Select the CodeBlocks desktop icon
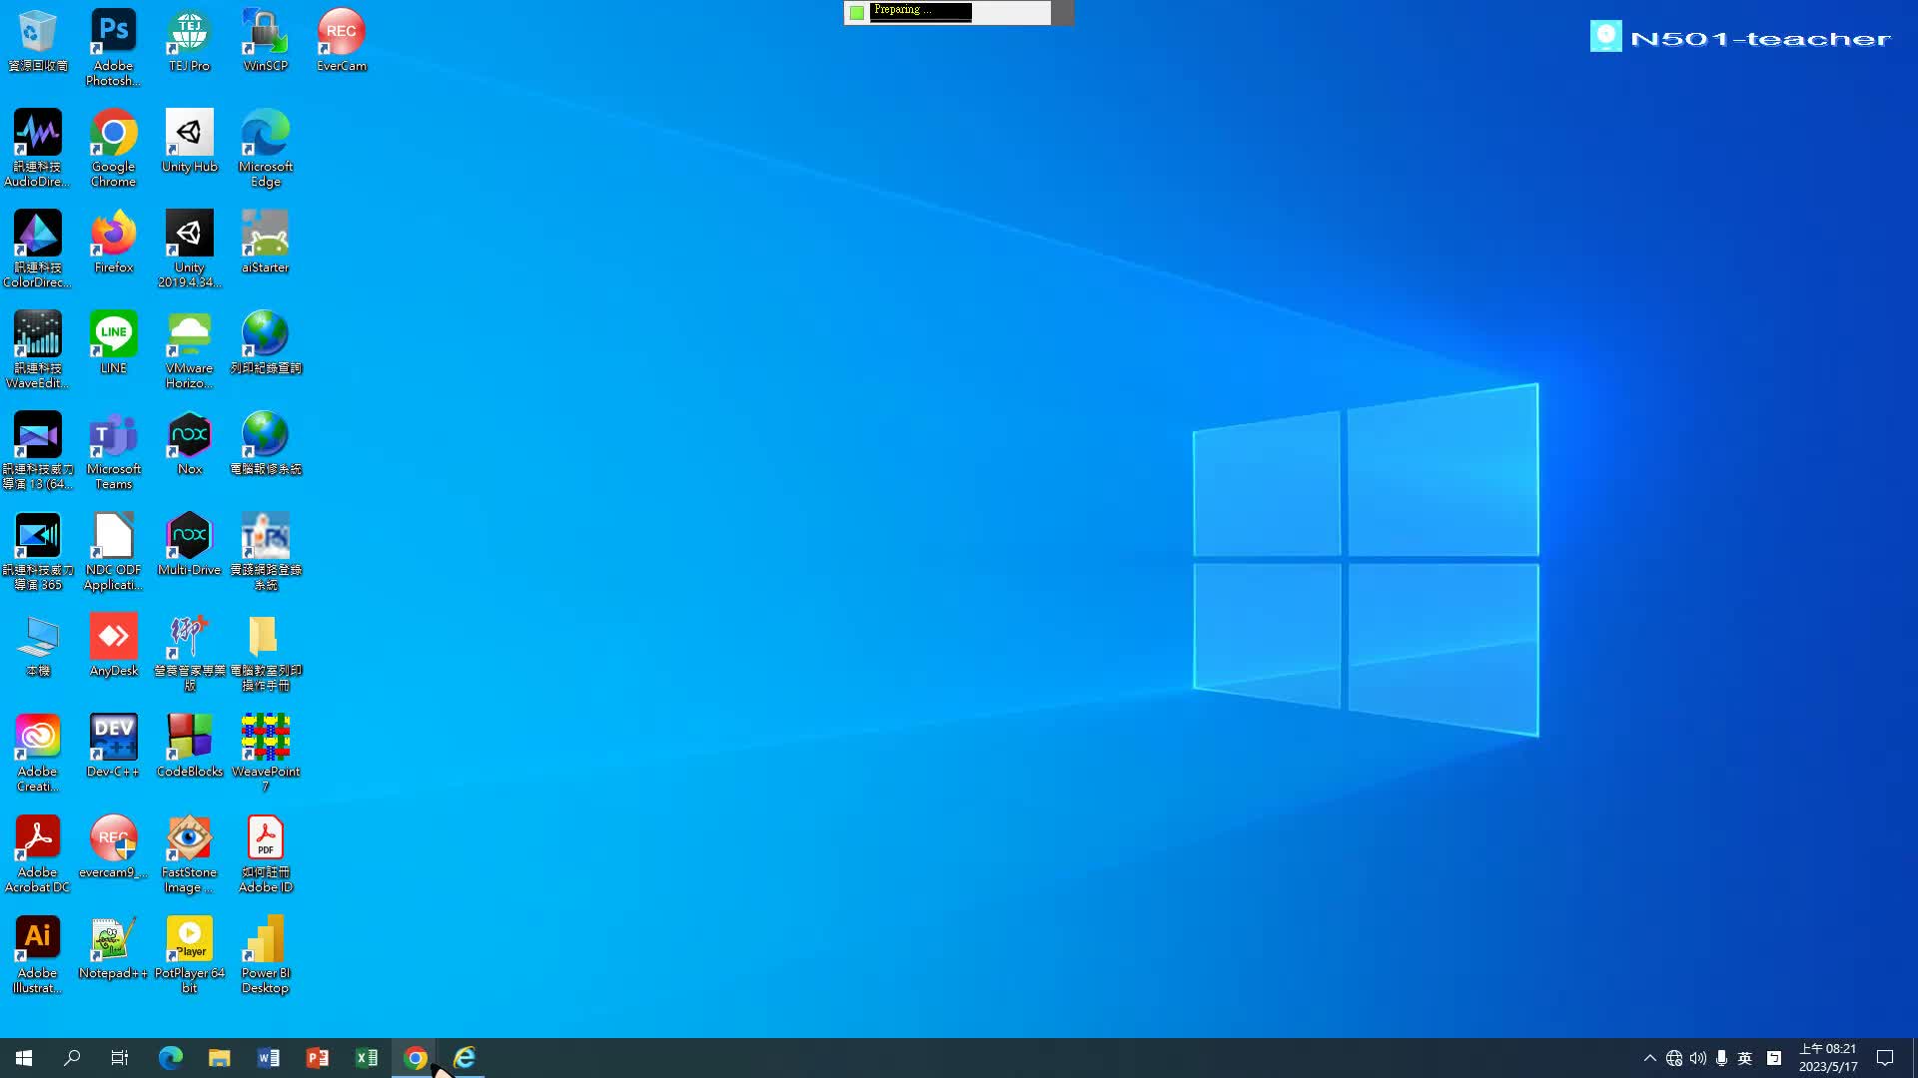Image resolution: width=1918 pixels, height=1078 pixels. 189,747
